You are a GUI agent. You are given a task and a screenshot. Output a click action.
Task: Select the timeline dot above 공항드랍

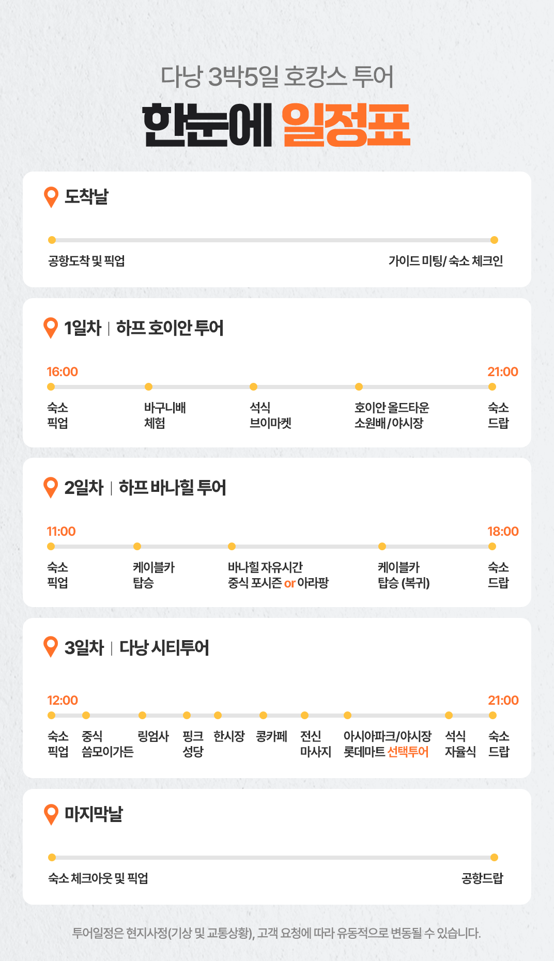494,858
